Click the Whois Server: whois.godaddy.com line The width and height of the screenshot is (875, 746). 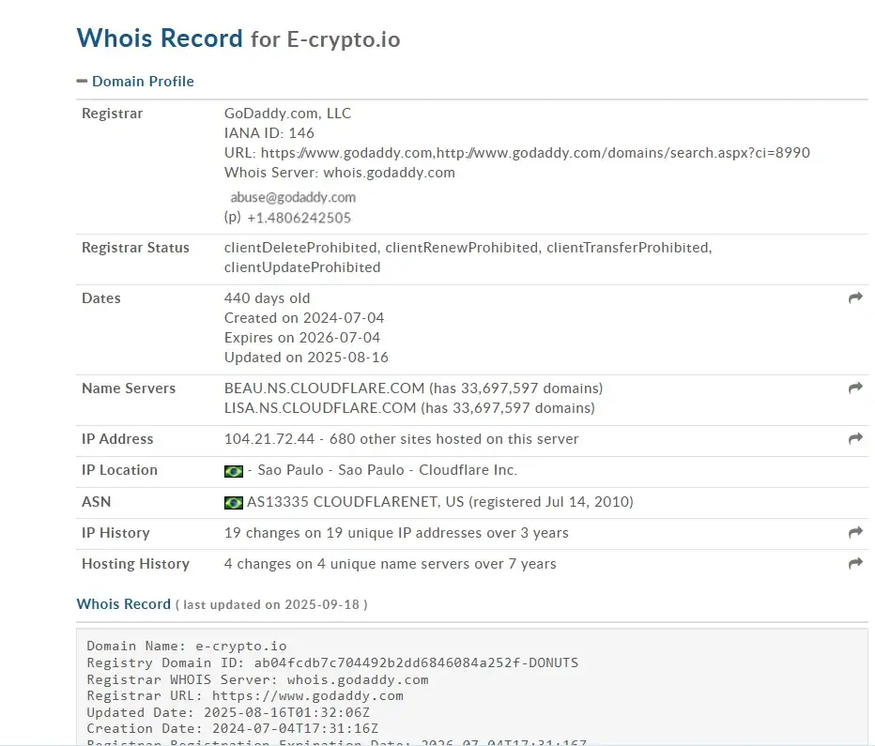[x=339, y=173]
